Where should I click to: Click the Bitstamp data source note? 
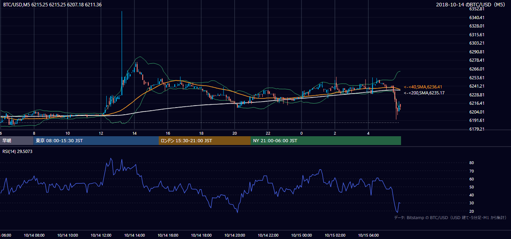[451, 217]
